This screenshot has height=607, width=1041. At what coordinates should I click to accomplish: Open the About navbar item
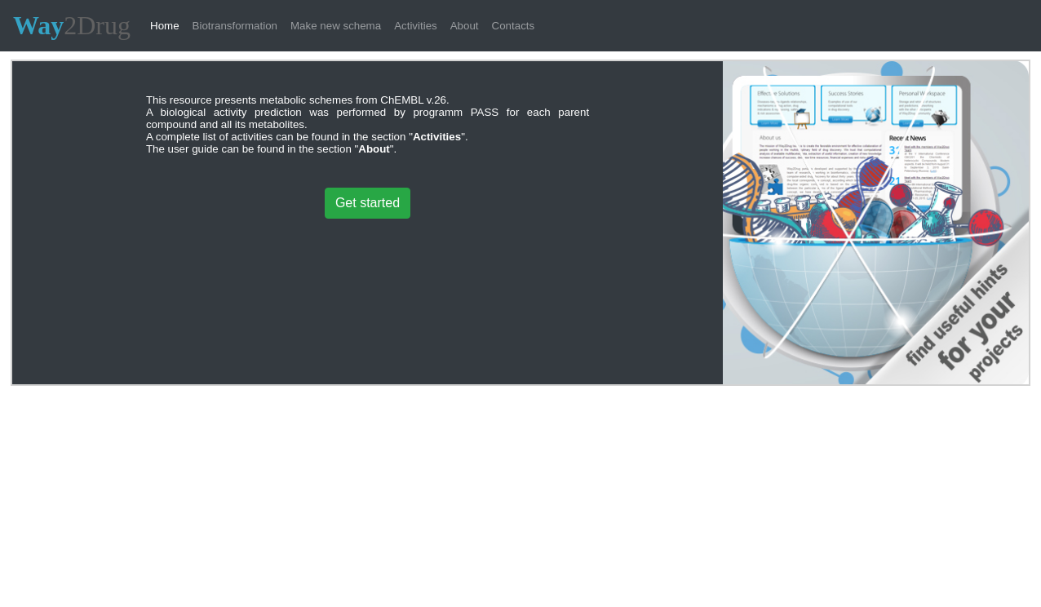[x=464, y=25]
